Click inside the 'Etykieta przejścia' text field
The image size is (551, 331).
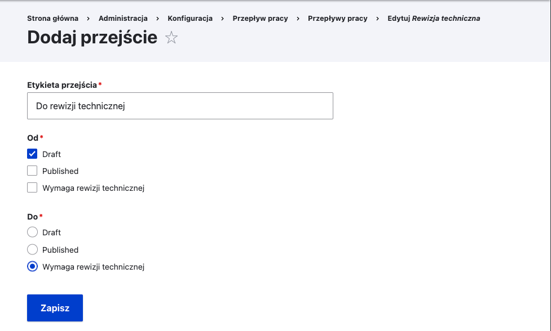[x=180, y=105]
